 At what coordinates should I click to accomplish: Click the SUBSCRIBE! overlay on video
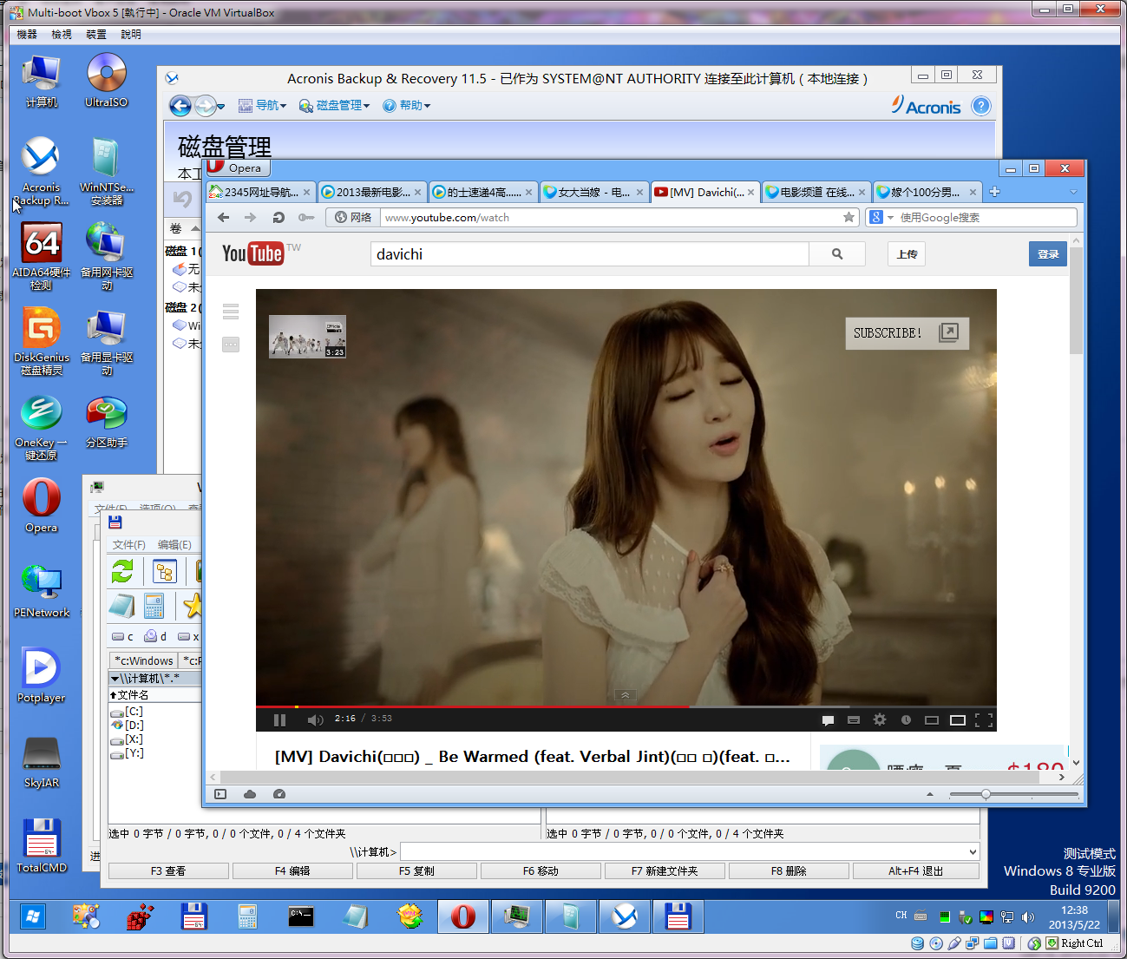coord(907,333)
